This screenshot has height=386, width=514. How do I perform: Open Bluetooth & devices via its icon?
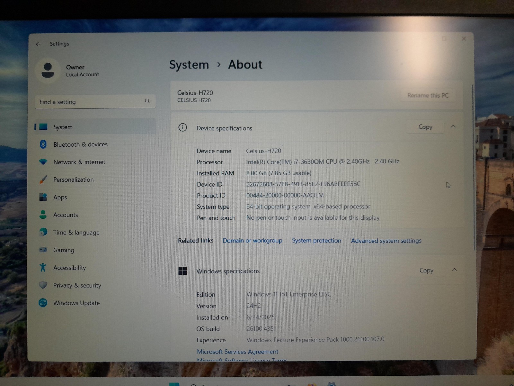click(x=43, y=144)
